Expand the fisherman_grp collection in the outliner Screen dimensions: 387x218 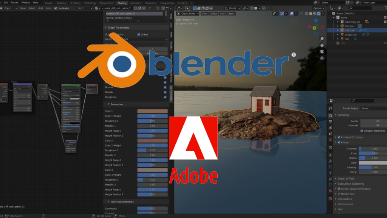(x=338, y=22)
